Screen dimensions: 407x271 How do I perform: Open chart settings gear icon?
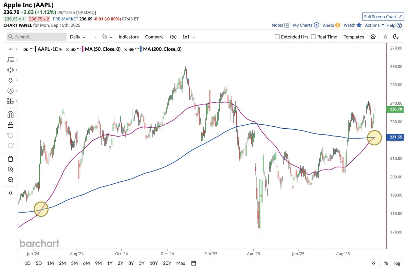pos(373,37)
